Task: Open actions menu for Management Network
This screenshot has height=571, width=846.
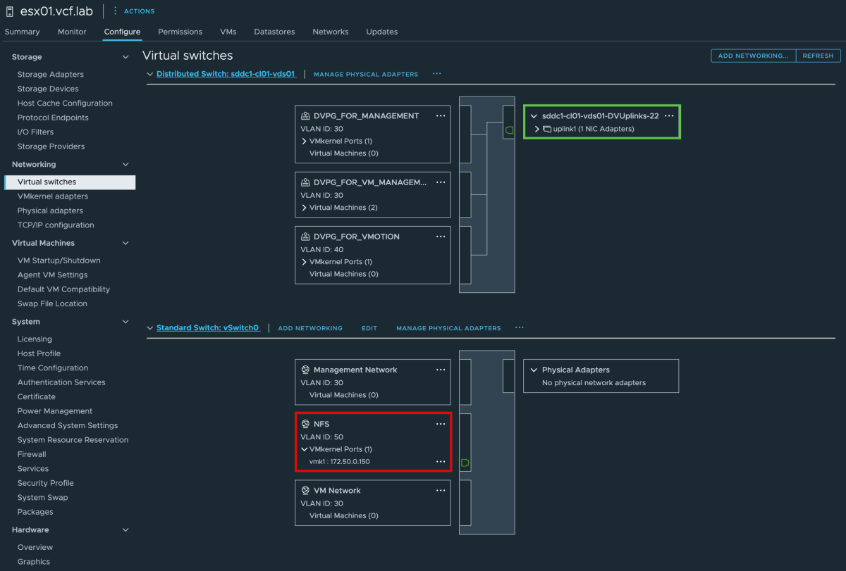Action: [x=441, y=369]
